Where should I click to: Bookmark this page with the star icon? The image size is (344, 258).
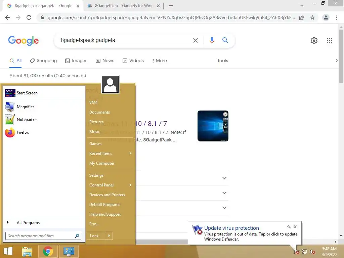tap(312, 17)
